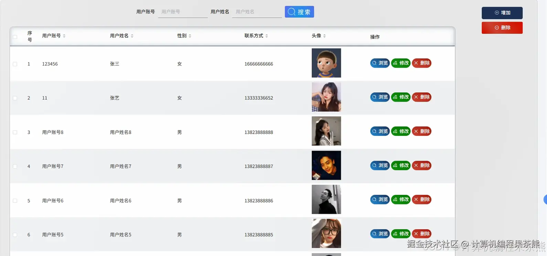Click 修改 edit button for 用户姓名7

click(401, 165)
